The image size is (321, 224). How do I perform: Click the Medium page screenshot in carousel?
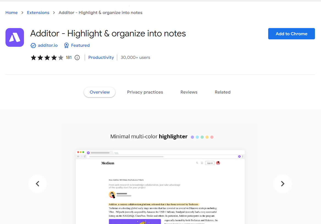click(x=160, y=187)
